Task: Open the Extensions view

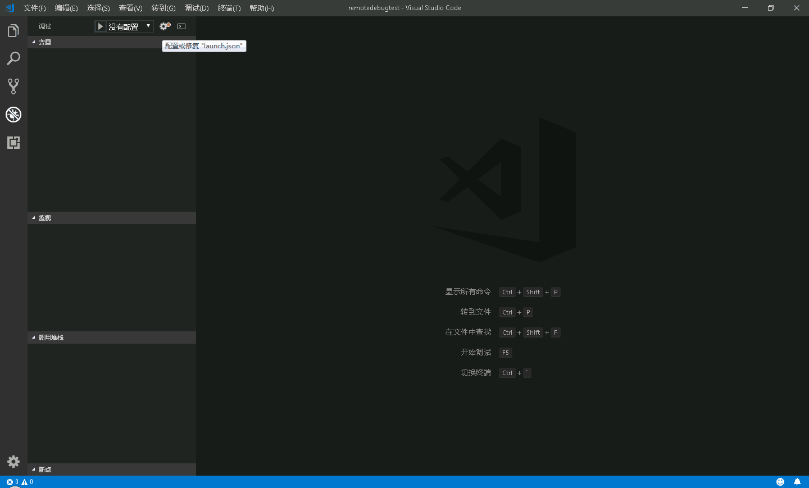Action: (13, 143)
